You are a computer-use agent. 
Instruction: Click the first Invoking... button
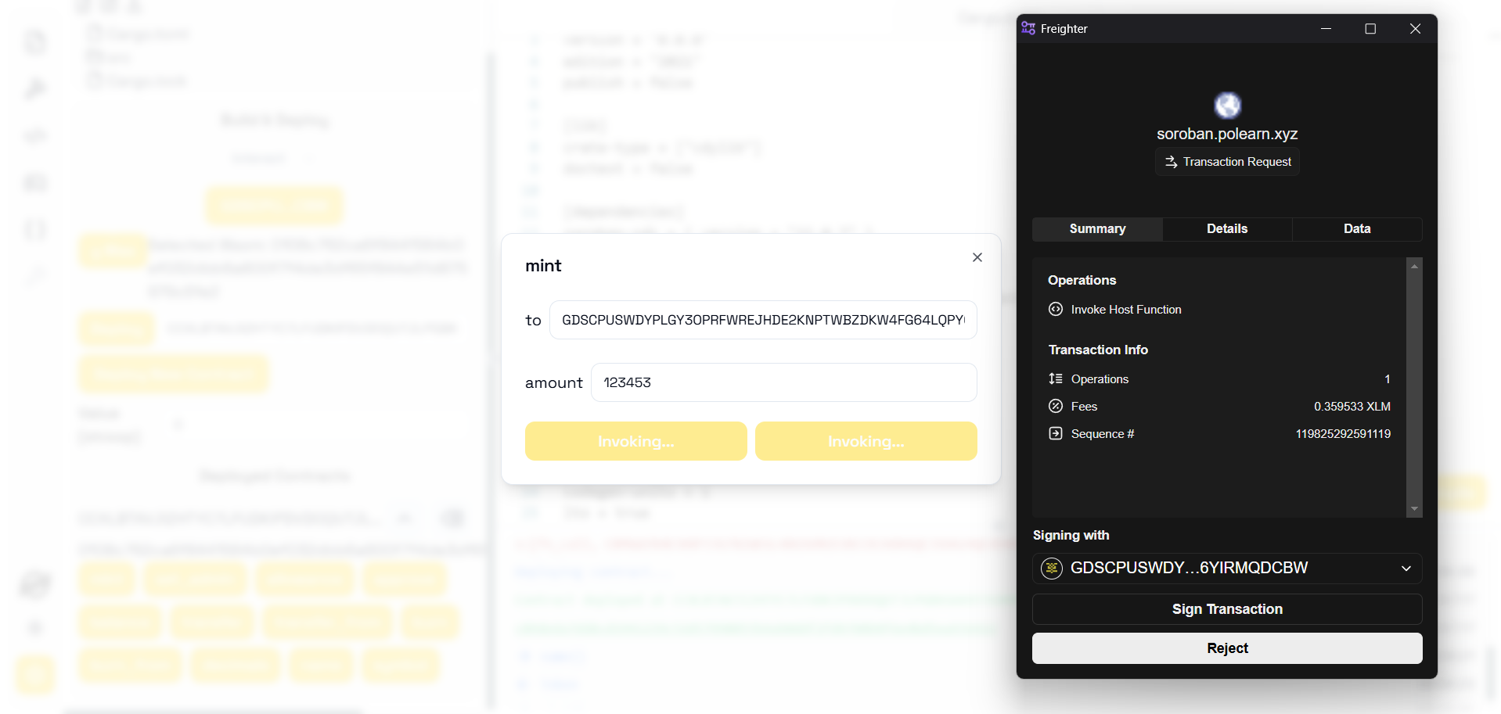pyautogui.click(x=636, y=441)
